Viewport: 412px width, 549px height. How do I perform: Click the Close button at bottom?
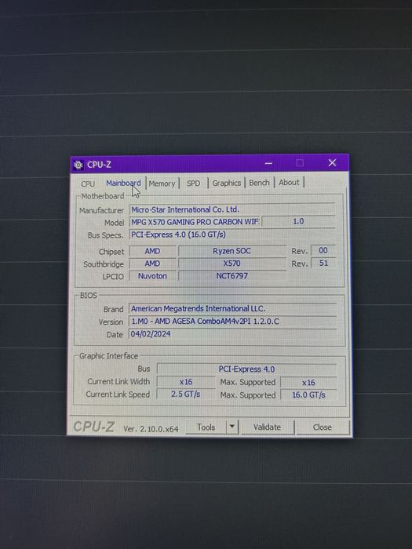point(323,427)
